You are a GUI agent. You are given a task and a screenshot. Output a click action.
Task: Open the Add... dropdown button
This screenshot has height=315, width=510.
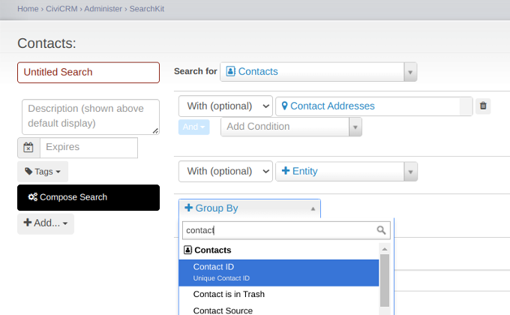pyautogui.click(x=46, y=223)
